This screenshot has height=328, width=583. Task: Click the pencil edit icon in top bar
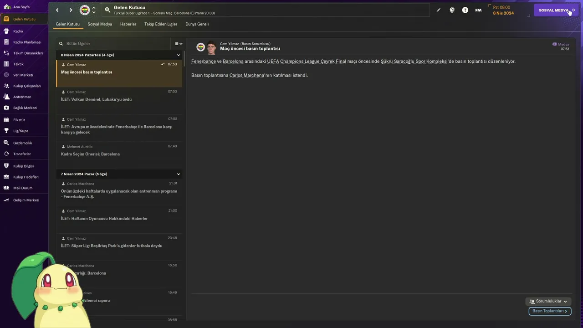439,10
